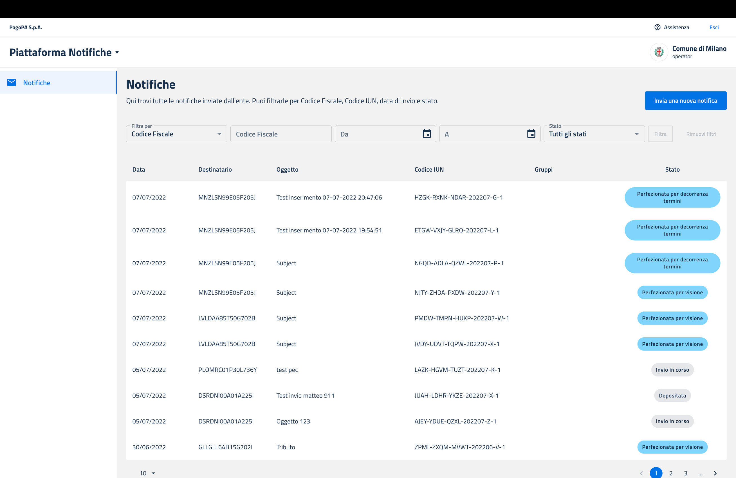Expand the Piattaforma Notifiche product switcher
This screenshot has height=478, width=736.
click(117, 52)
